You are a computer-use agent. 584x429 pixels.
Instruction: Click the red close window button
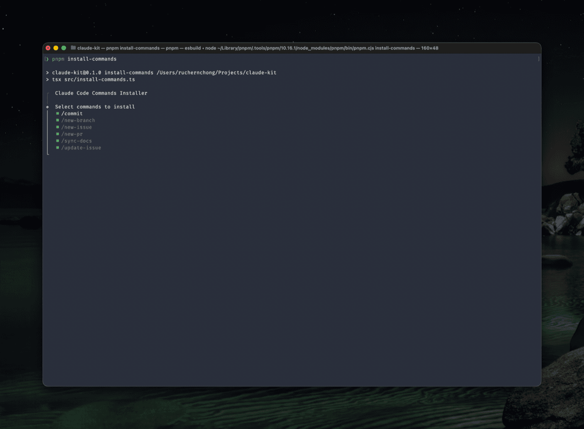(x=48, y=48)
